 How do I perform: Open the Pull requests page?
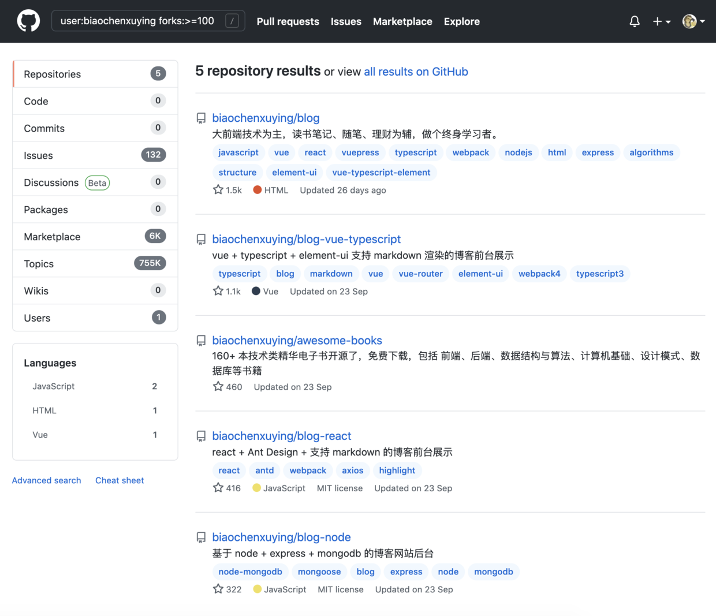(288, 21)
